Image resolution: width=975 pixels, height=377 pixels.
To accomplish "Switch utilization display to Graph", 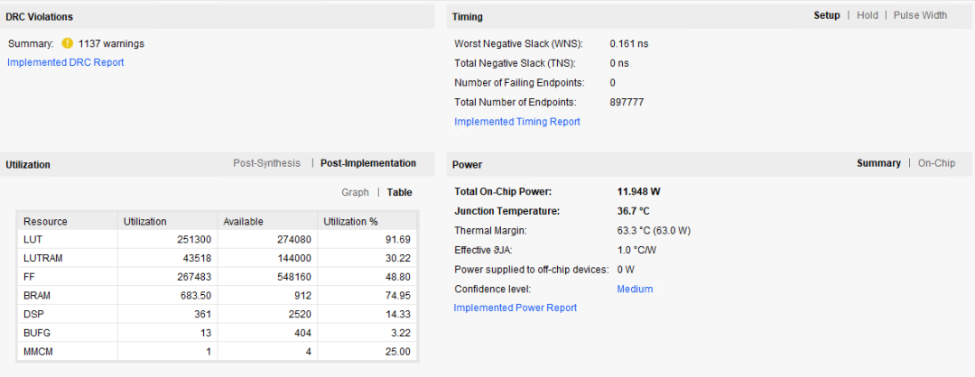I will pyautogui.click(x=355, y=192).
